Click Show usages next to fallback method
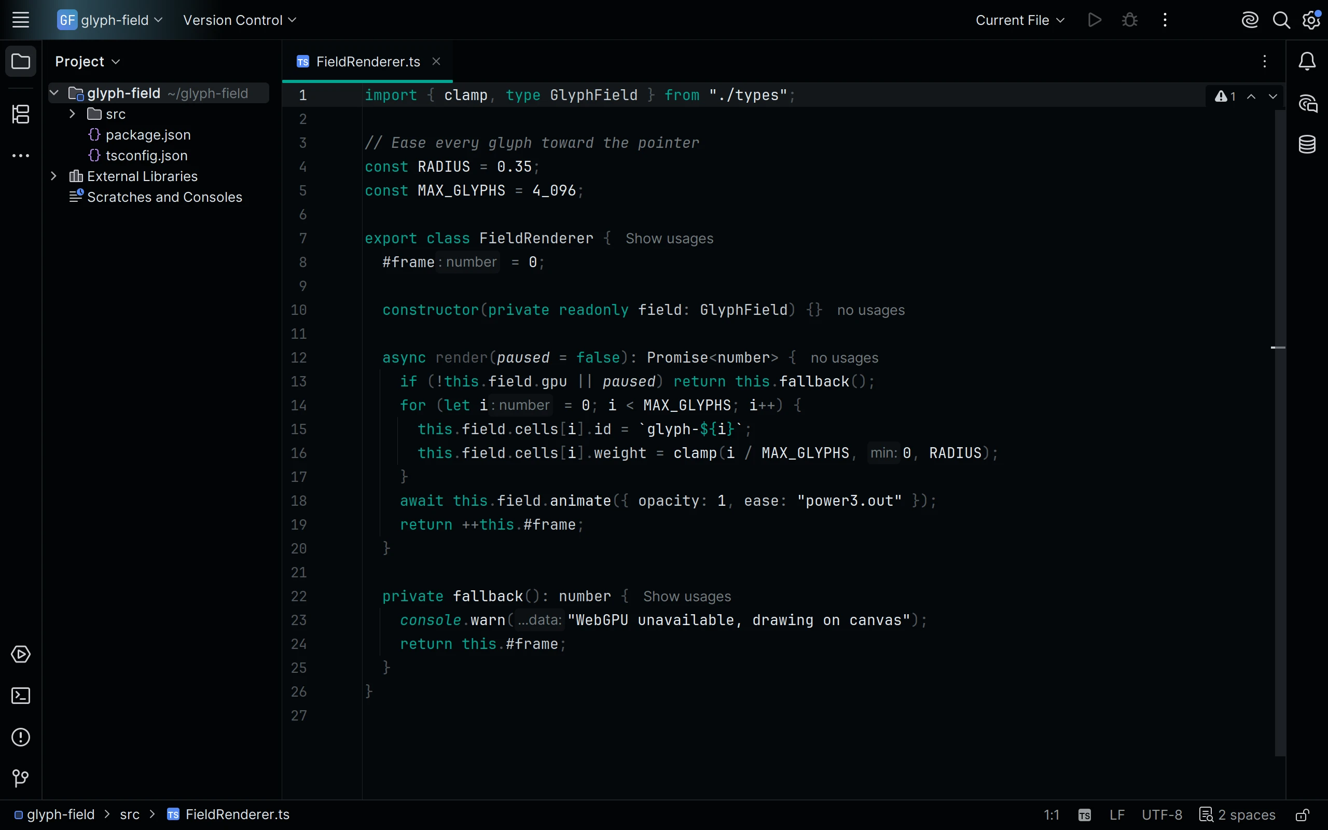Image resolution: width=1328 pixels, height=830 pixels. click(687, 597)
